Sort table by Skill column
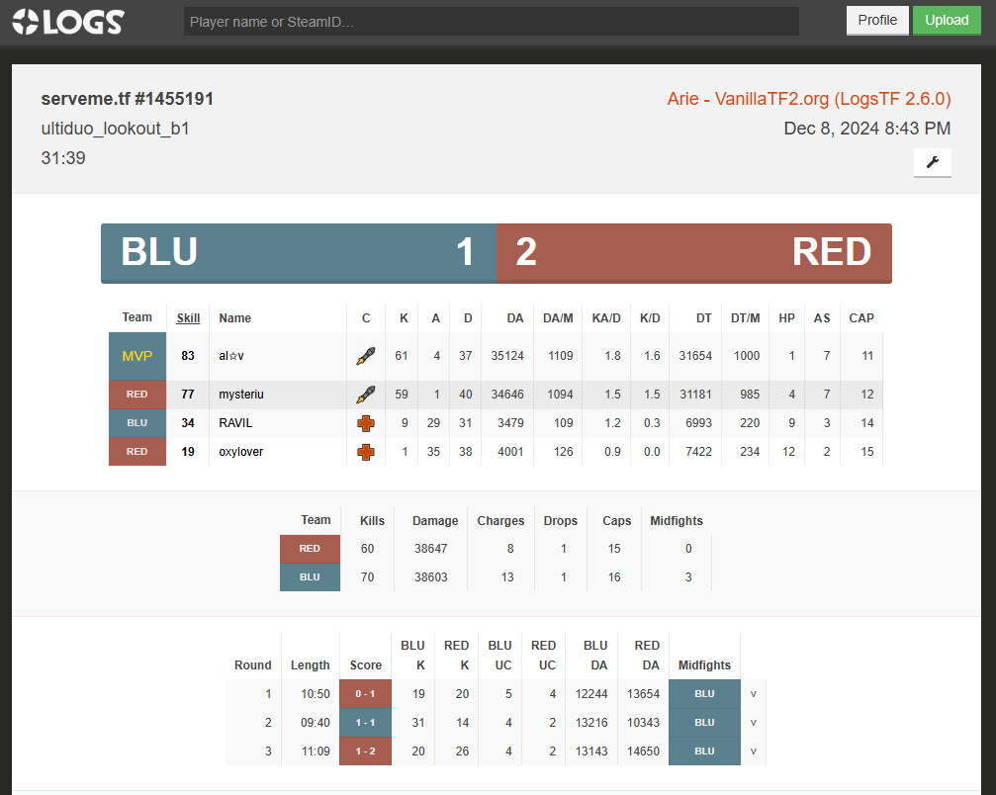The width and height of the screenshot is (996, 795). (x=188, y=318)
